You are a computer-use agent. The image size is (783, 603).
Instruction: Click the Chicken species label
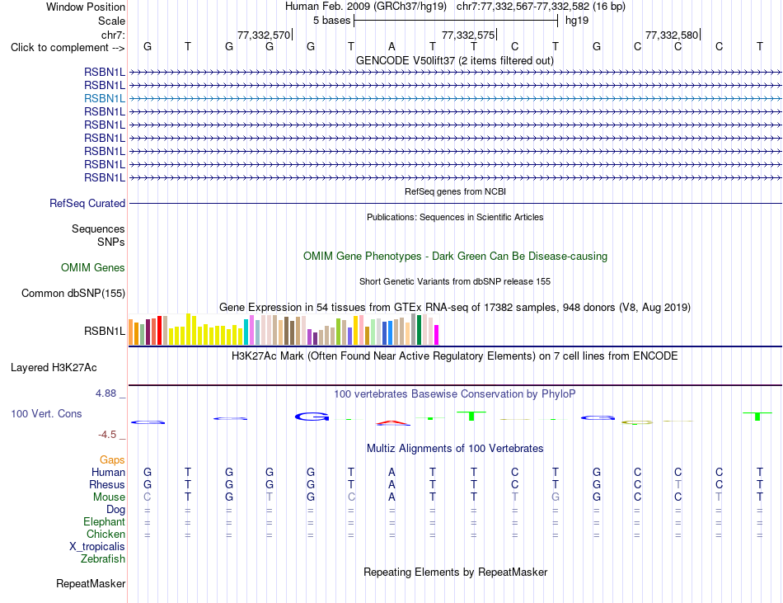tap(105, 534)
